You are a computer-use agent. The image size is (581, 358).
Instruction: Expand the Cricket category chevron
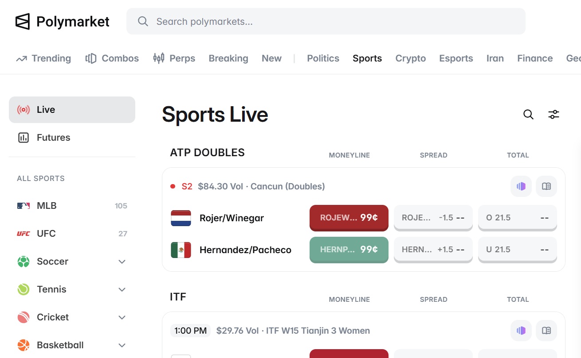[122, 317]
